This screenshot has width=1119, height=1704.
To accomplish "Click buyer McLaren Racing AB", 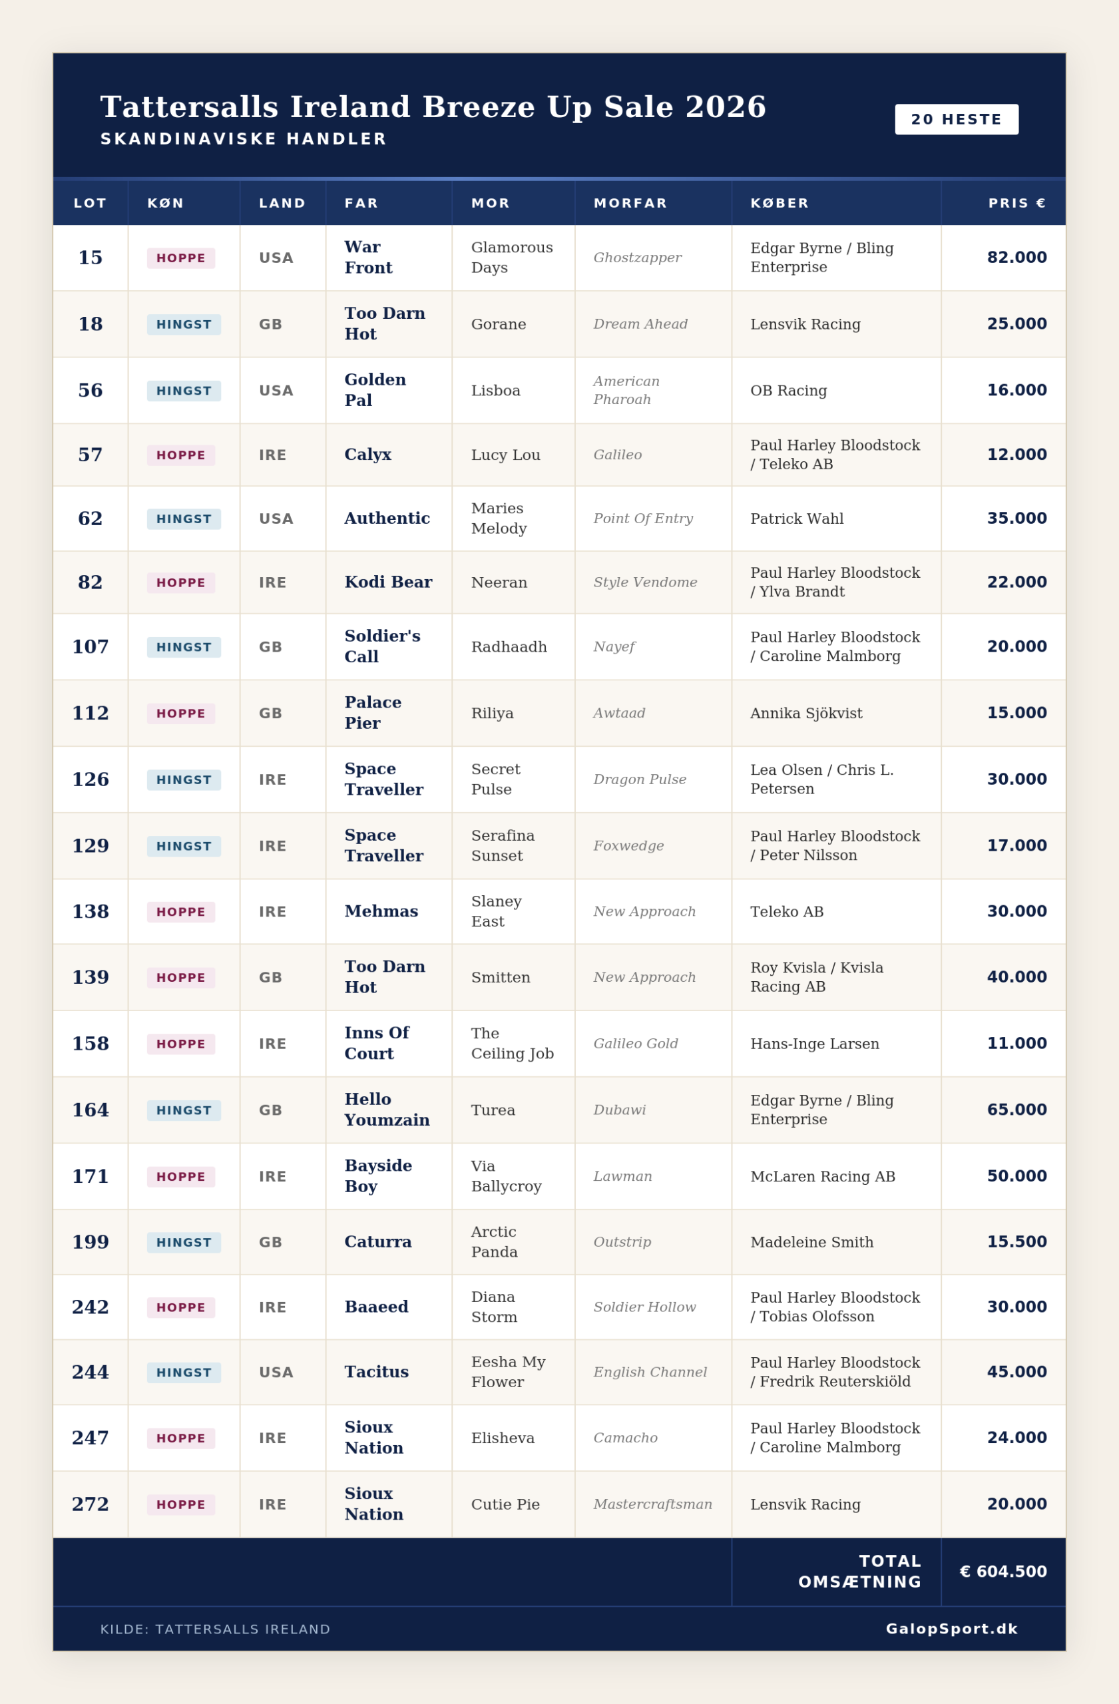I will point(823,1177).
